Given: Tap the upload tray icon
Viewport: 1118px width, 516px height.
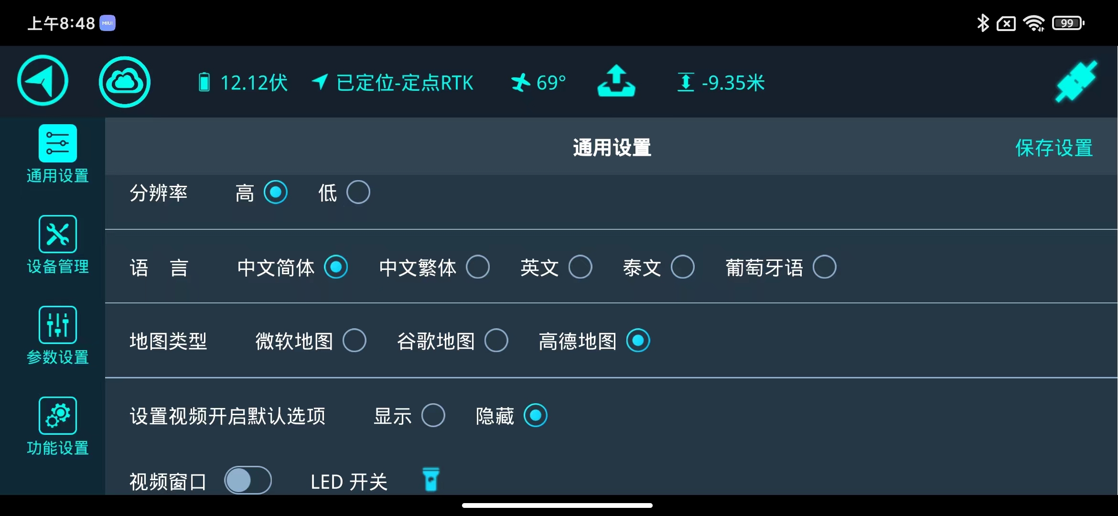Looking at the screenshot, I should point(616,81).
